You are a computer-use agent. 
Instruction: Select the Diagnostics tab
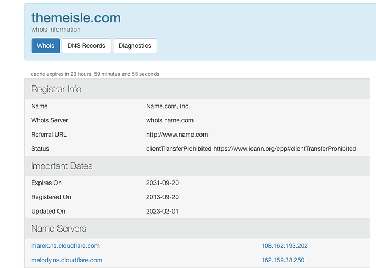135,46
